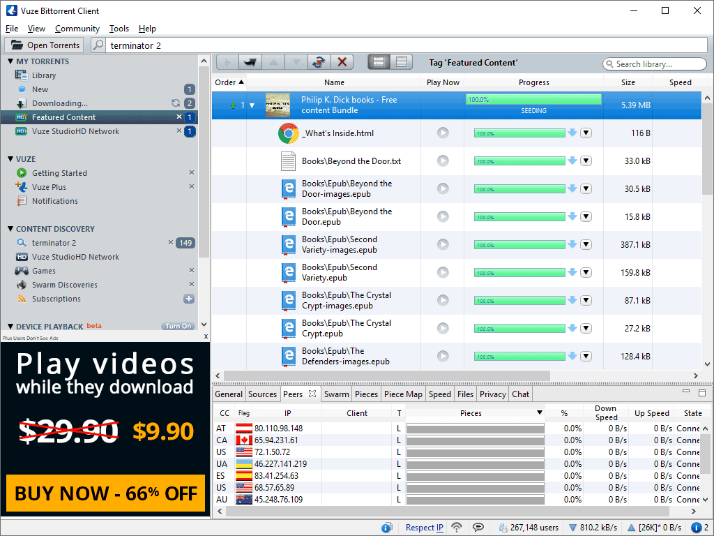The height and width of the screenshot is (536, 714).
Task: Switch to the Files tab
Action: click(x=465, y=394)
